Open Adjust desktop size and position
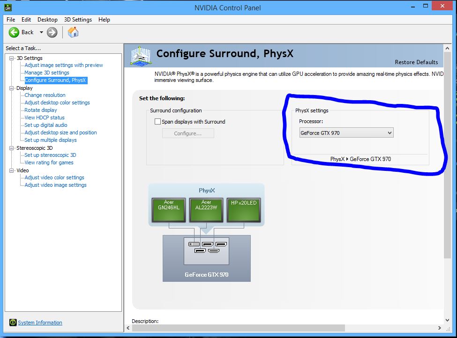 coord(60,132)
